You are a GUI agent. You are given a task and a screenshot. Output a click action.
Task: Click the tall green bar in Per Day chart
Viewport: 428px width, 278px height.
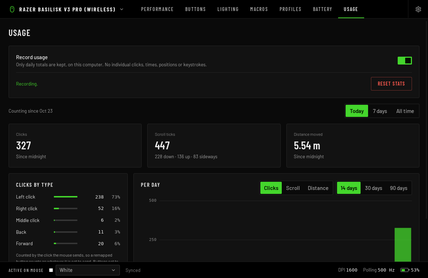[x=403, y=245]
